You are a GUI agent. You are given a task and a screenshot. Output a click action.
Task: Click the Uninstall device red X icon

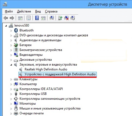pyautogui.click(x=66, y=18)
